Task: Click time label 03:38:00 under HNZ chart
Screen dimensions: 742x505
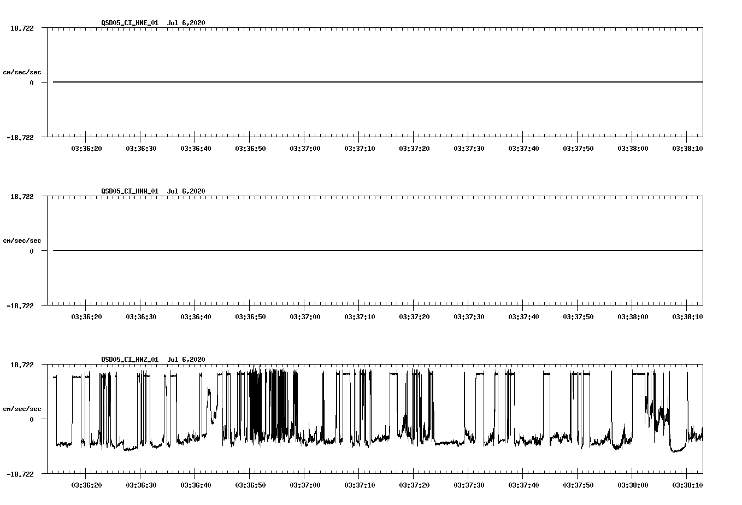Action: click(x=633, y=485)
